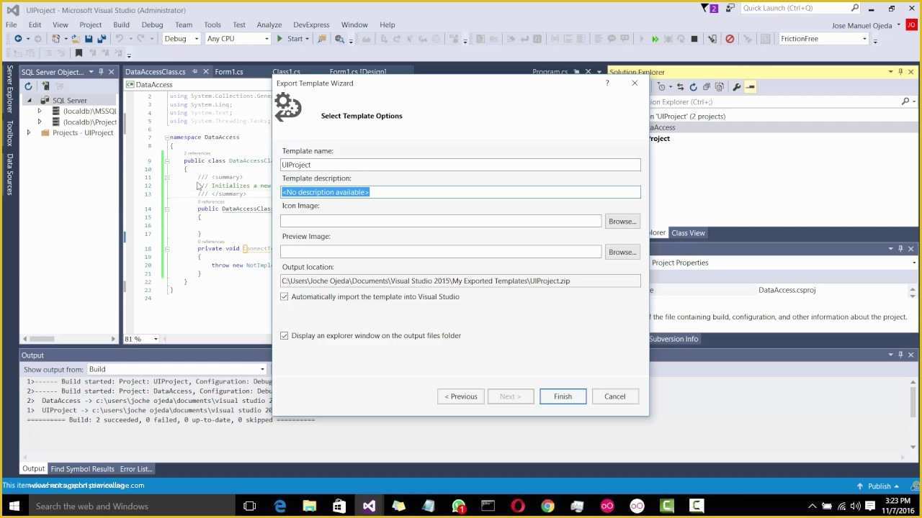
Task: Open the notifications flag icon
Action: [x=708, y=9]
